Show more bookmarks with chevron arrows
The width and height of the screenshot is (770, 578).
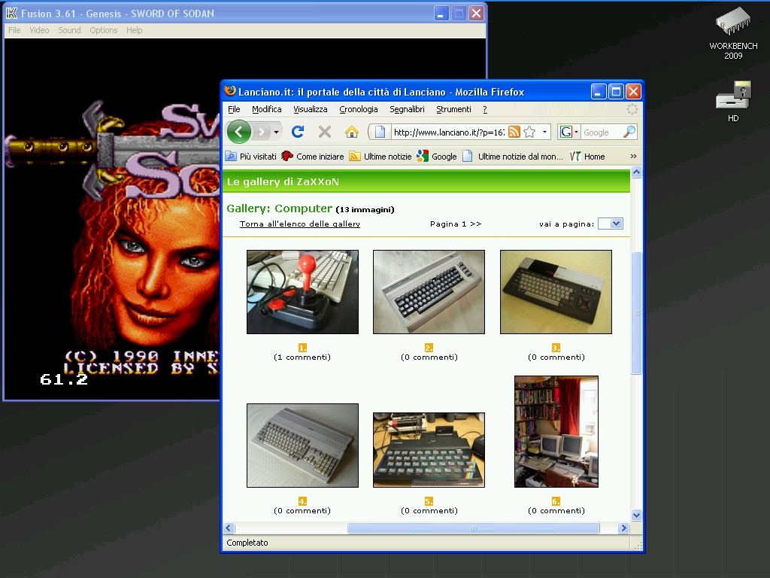(633, 157)
